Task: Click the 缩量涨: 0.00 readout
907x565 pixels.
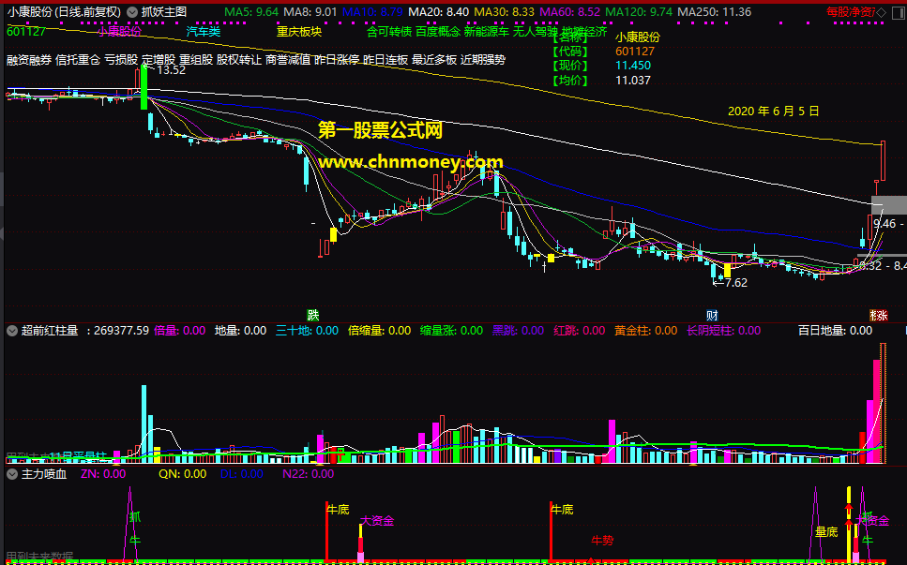Action: click(452, 331)
